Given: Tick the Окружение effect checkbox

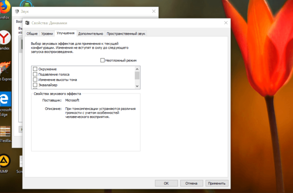Looking at the screenshot, I should point(35,69).
